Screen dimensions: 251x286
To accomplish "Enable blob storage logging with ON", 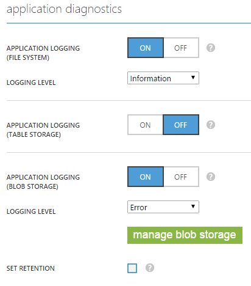I will pos(146,177).
